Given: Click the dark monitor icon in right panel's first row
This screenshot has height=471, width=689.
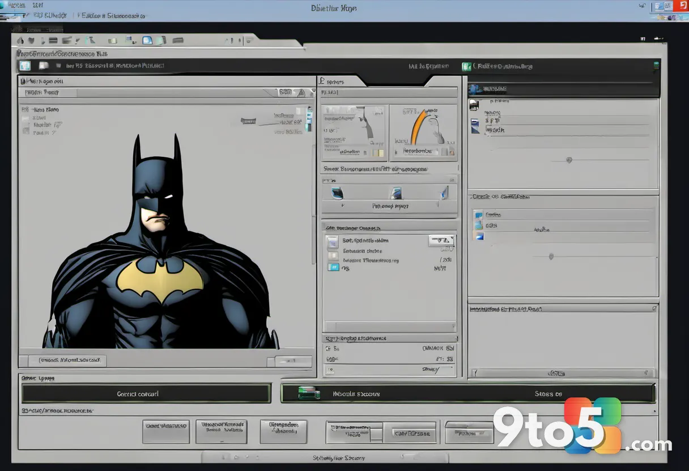Looking at the screenshot, I should (474, 105).
